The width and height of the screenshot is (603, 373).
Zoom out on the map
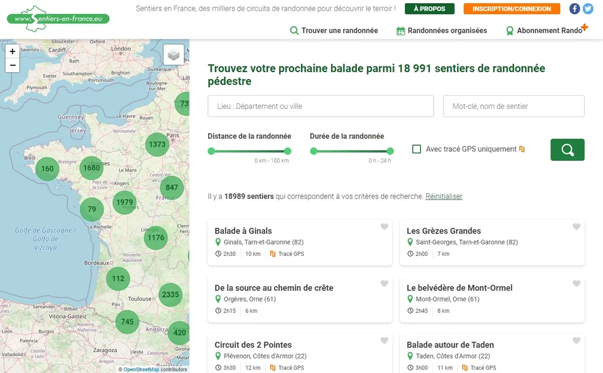pos(12,65)
